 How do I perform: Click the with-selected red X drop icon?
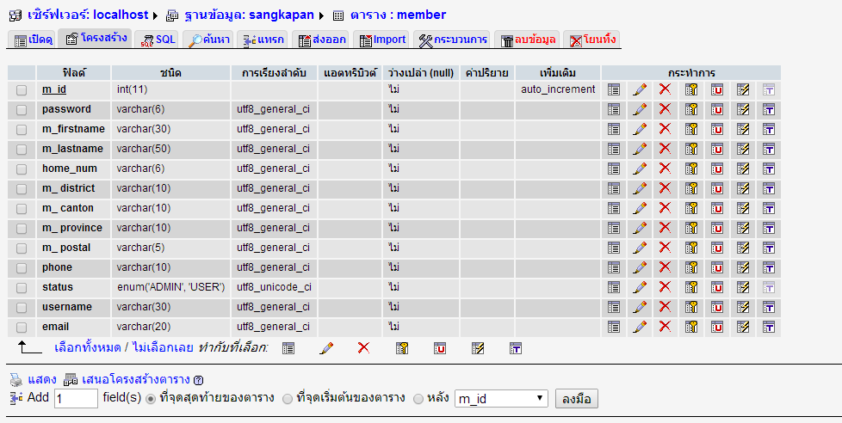(363, 348)
